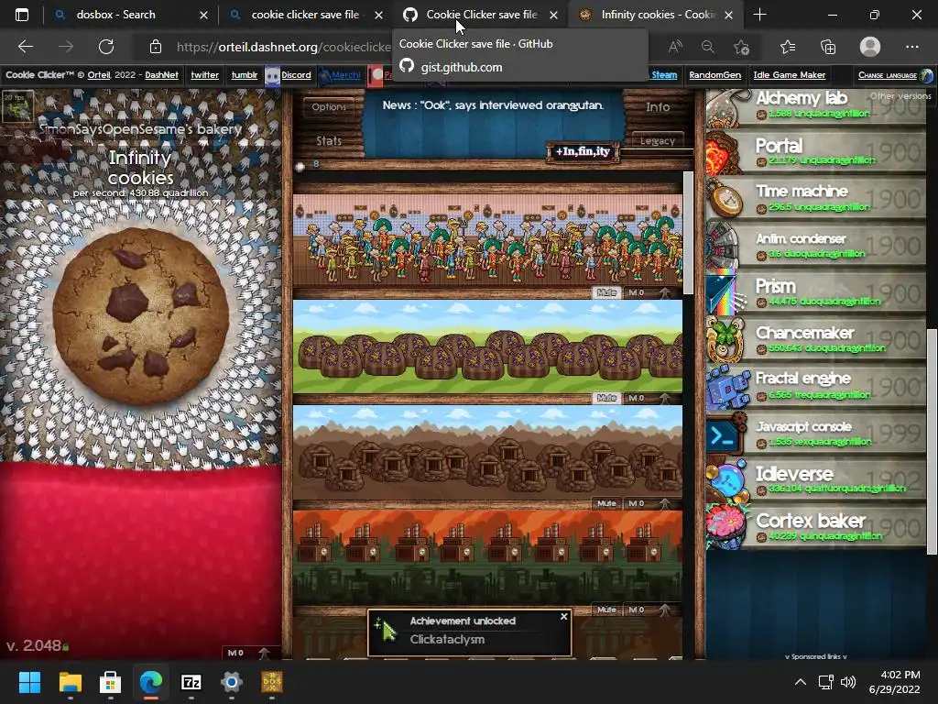
Task: Mute the Farm row
Action: click(606, 398)
